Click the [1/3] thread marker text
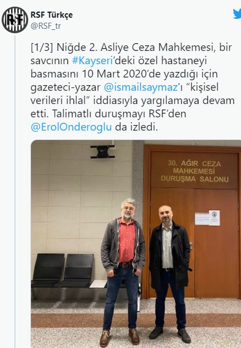Viewport: 241px width, 348px height. point(41,48)
